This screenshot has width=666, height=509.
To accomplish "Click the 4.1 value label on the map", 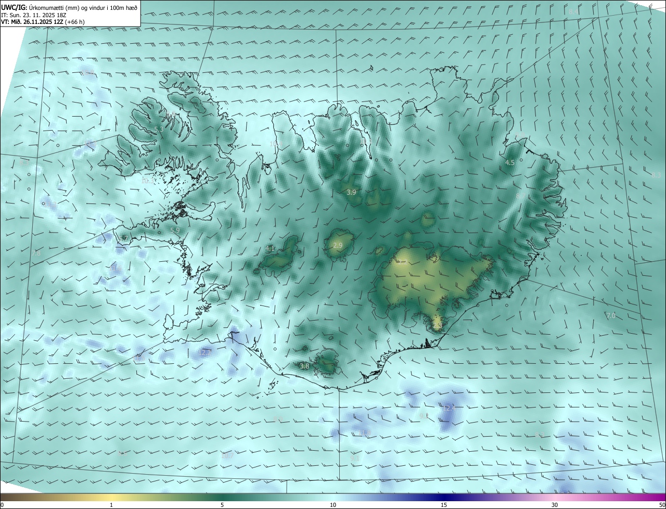I will pyautogui.click(x=270, y=249).
